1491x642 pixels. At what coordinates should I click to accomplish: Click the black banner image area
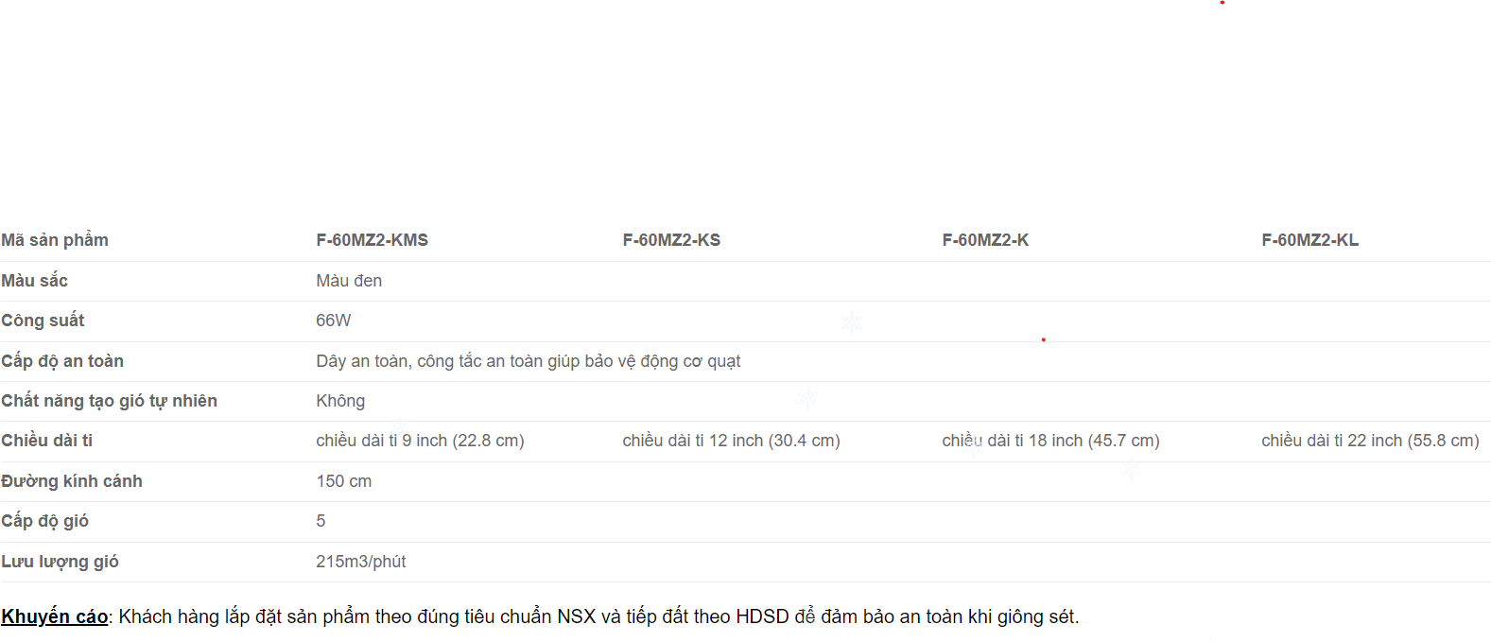pyautogui.click(x=745, y=106)
